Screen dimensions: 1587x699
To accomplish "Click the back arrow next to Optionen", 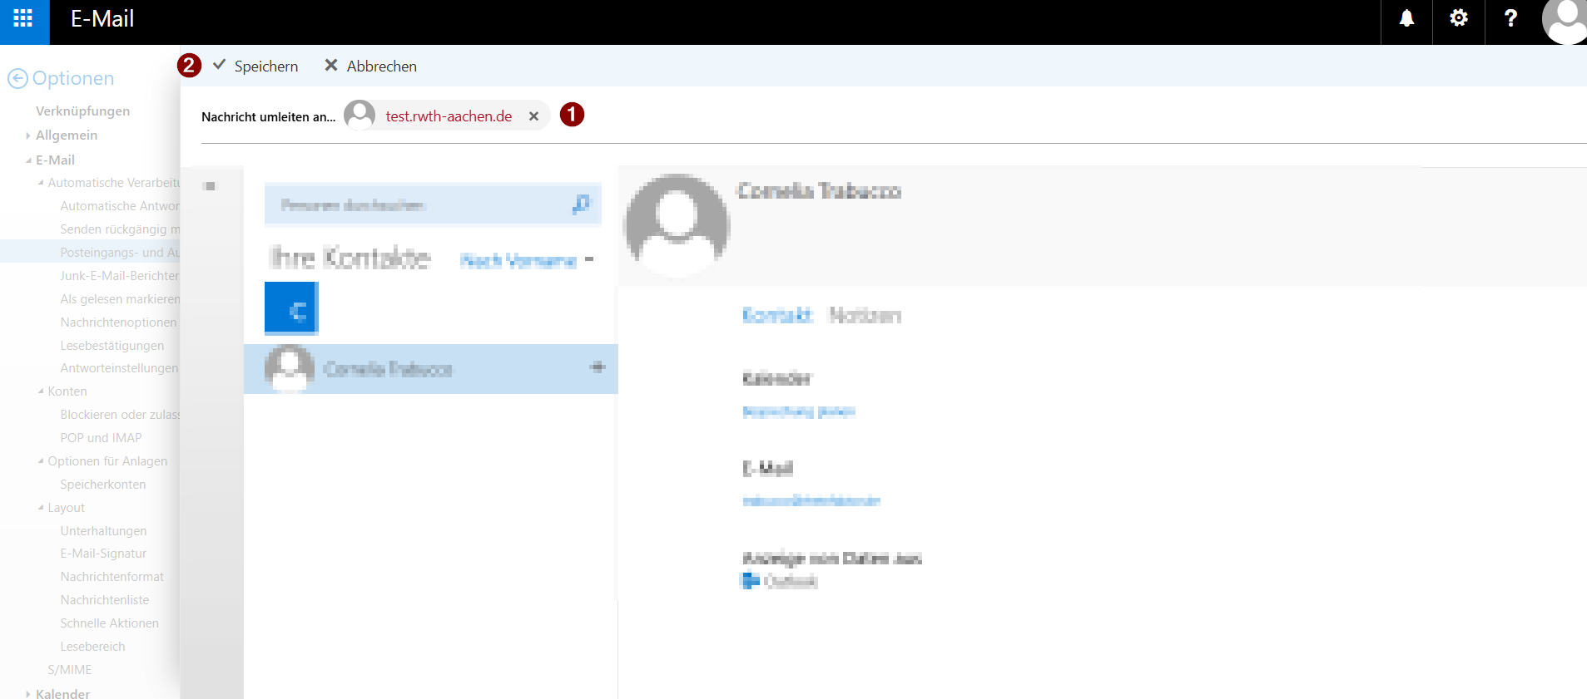I will click(x=17, y=79).
